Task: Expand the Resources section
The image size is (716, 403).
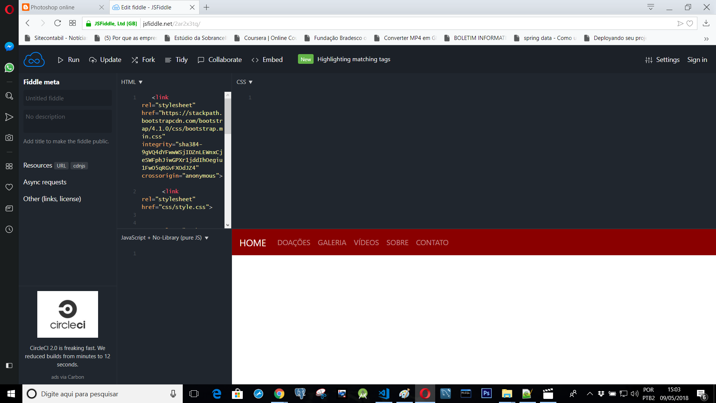Action: click(38, 165)
